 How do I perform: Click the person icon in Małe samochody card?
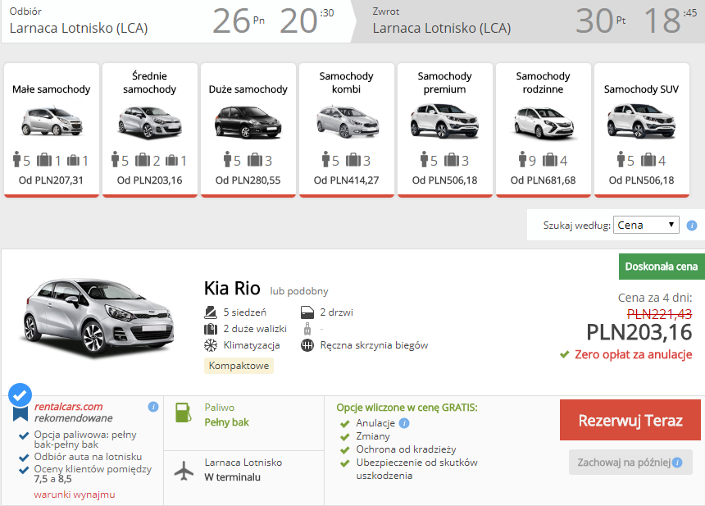point(16,159)
